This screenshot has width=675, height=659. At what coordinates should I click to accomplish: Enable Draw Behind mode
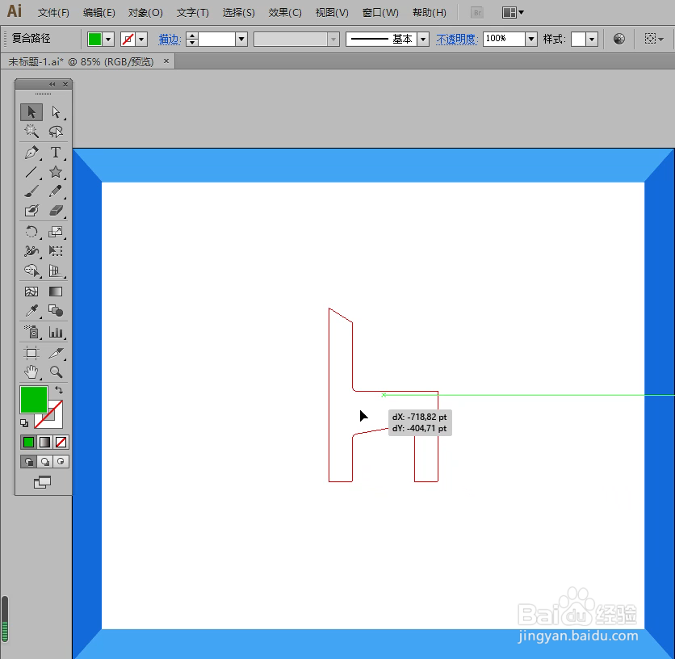coord(44,462)
